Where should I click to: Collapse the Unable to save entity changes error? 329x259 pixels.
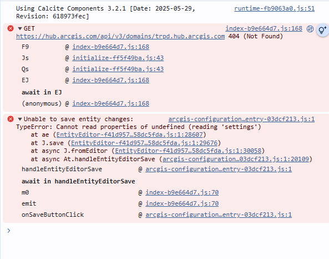20,119
